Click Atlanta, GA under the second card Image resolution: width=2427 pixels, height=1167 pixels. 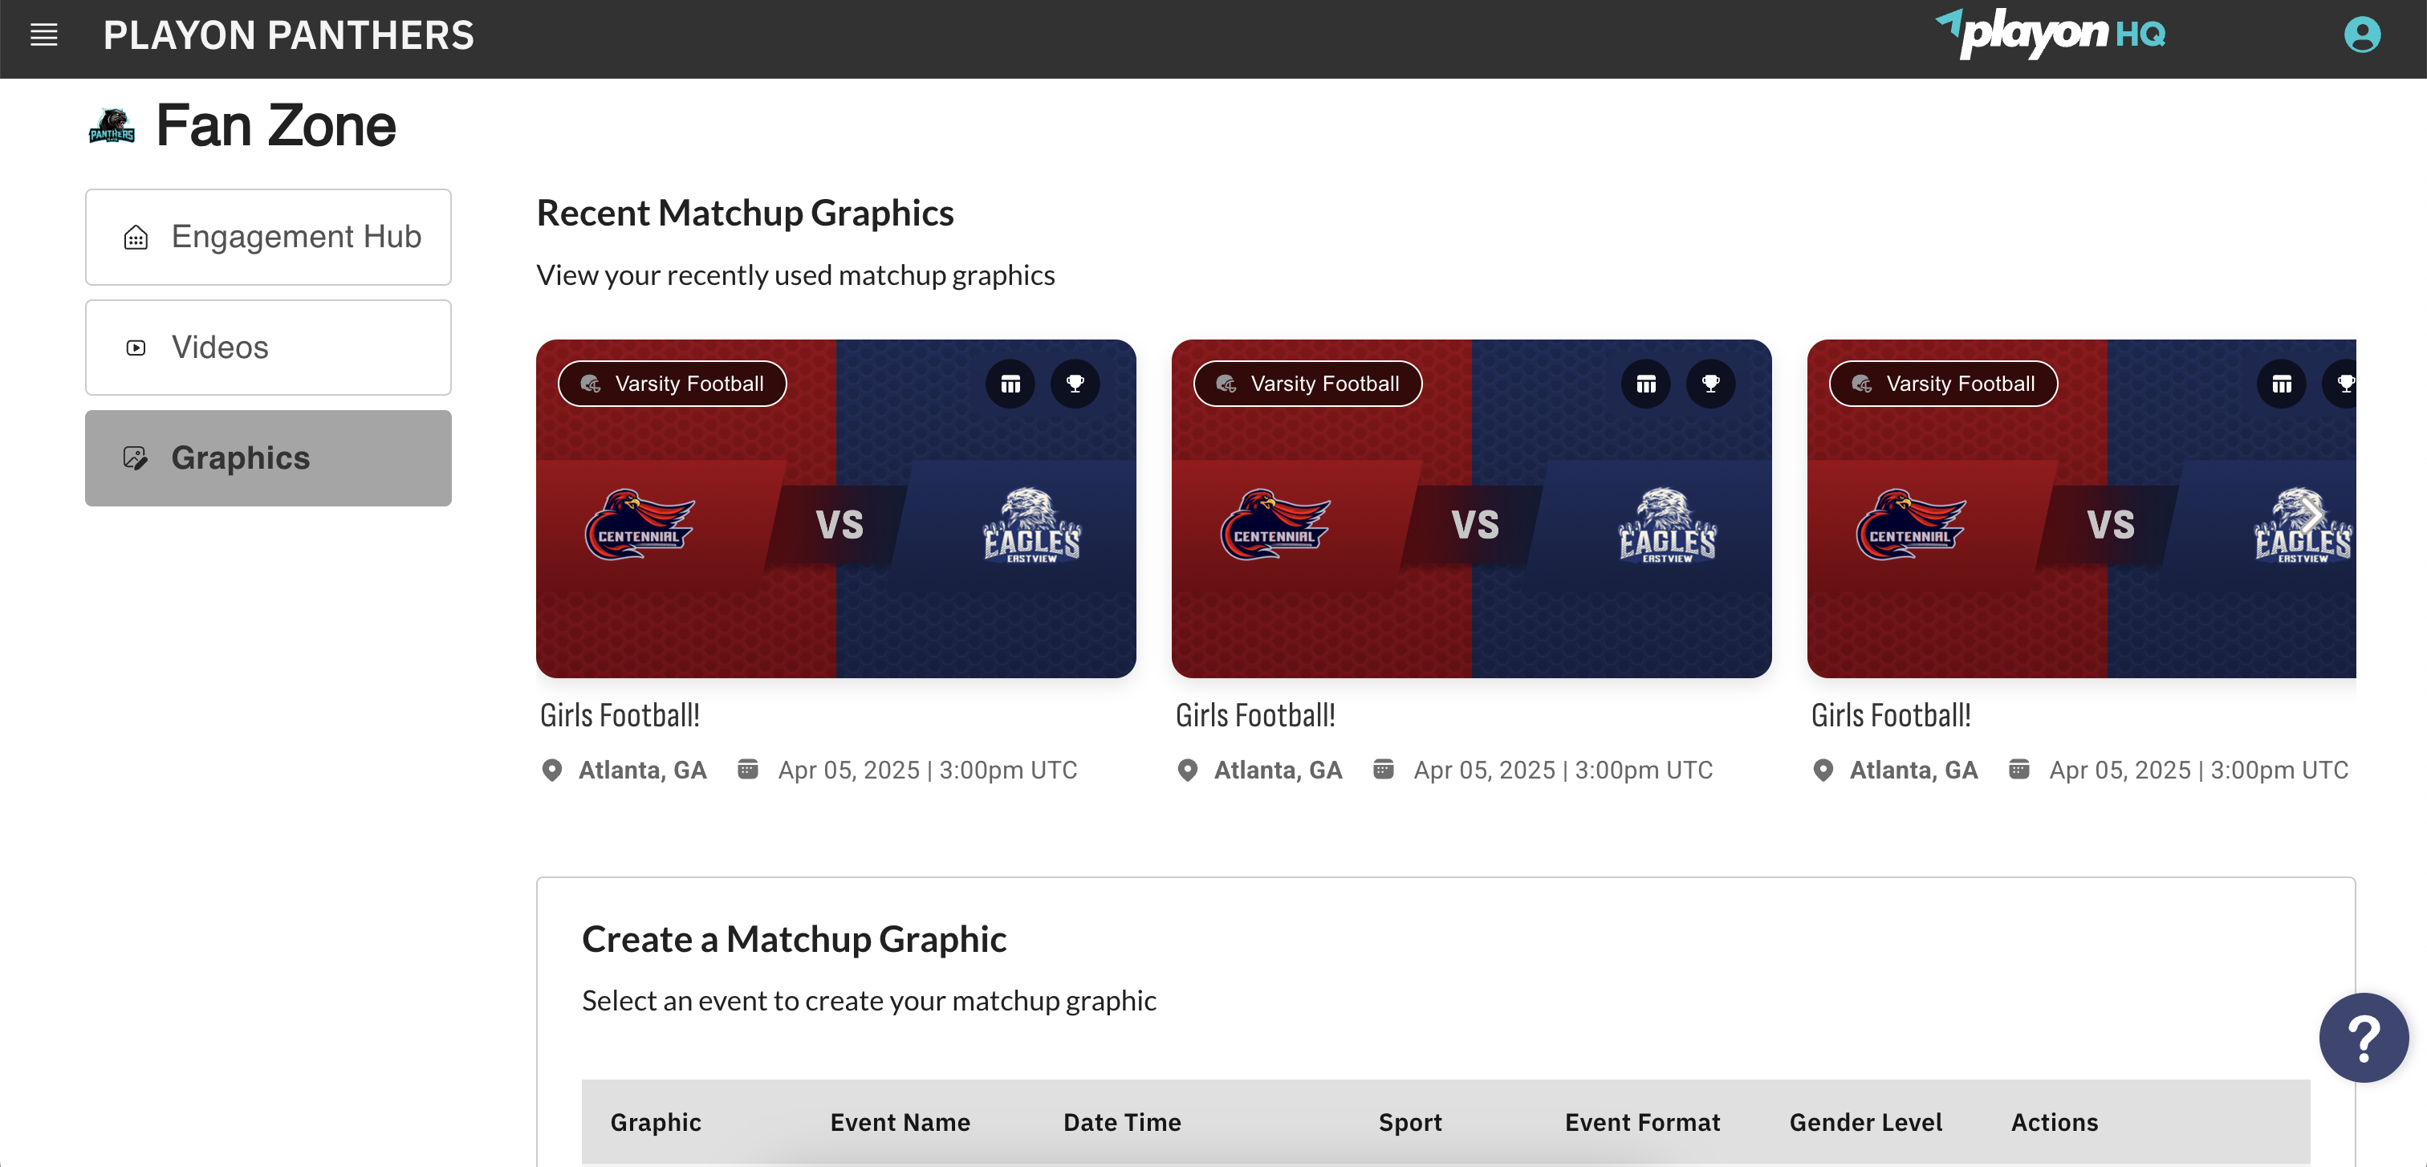point(1278,770)
